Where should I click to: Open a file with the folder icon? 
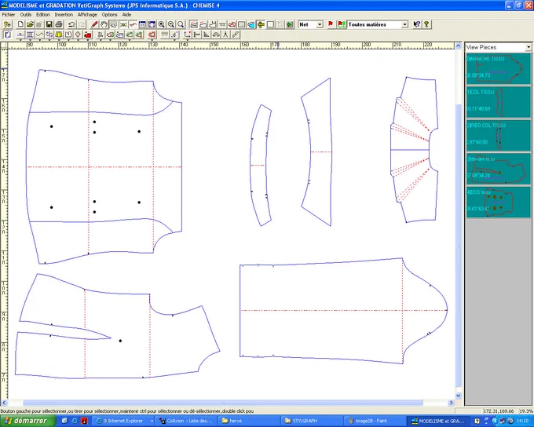[30, 24]
